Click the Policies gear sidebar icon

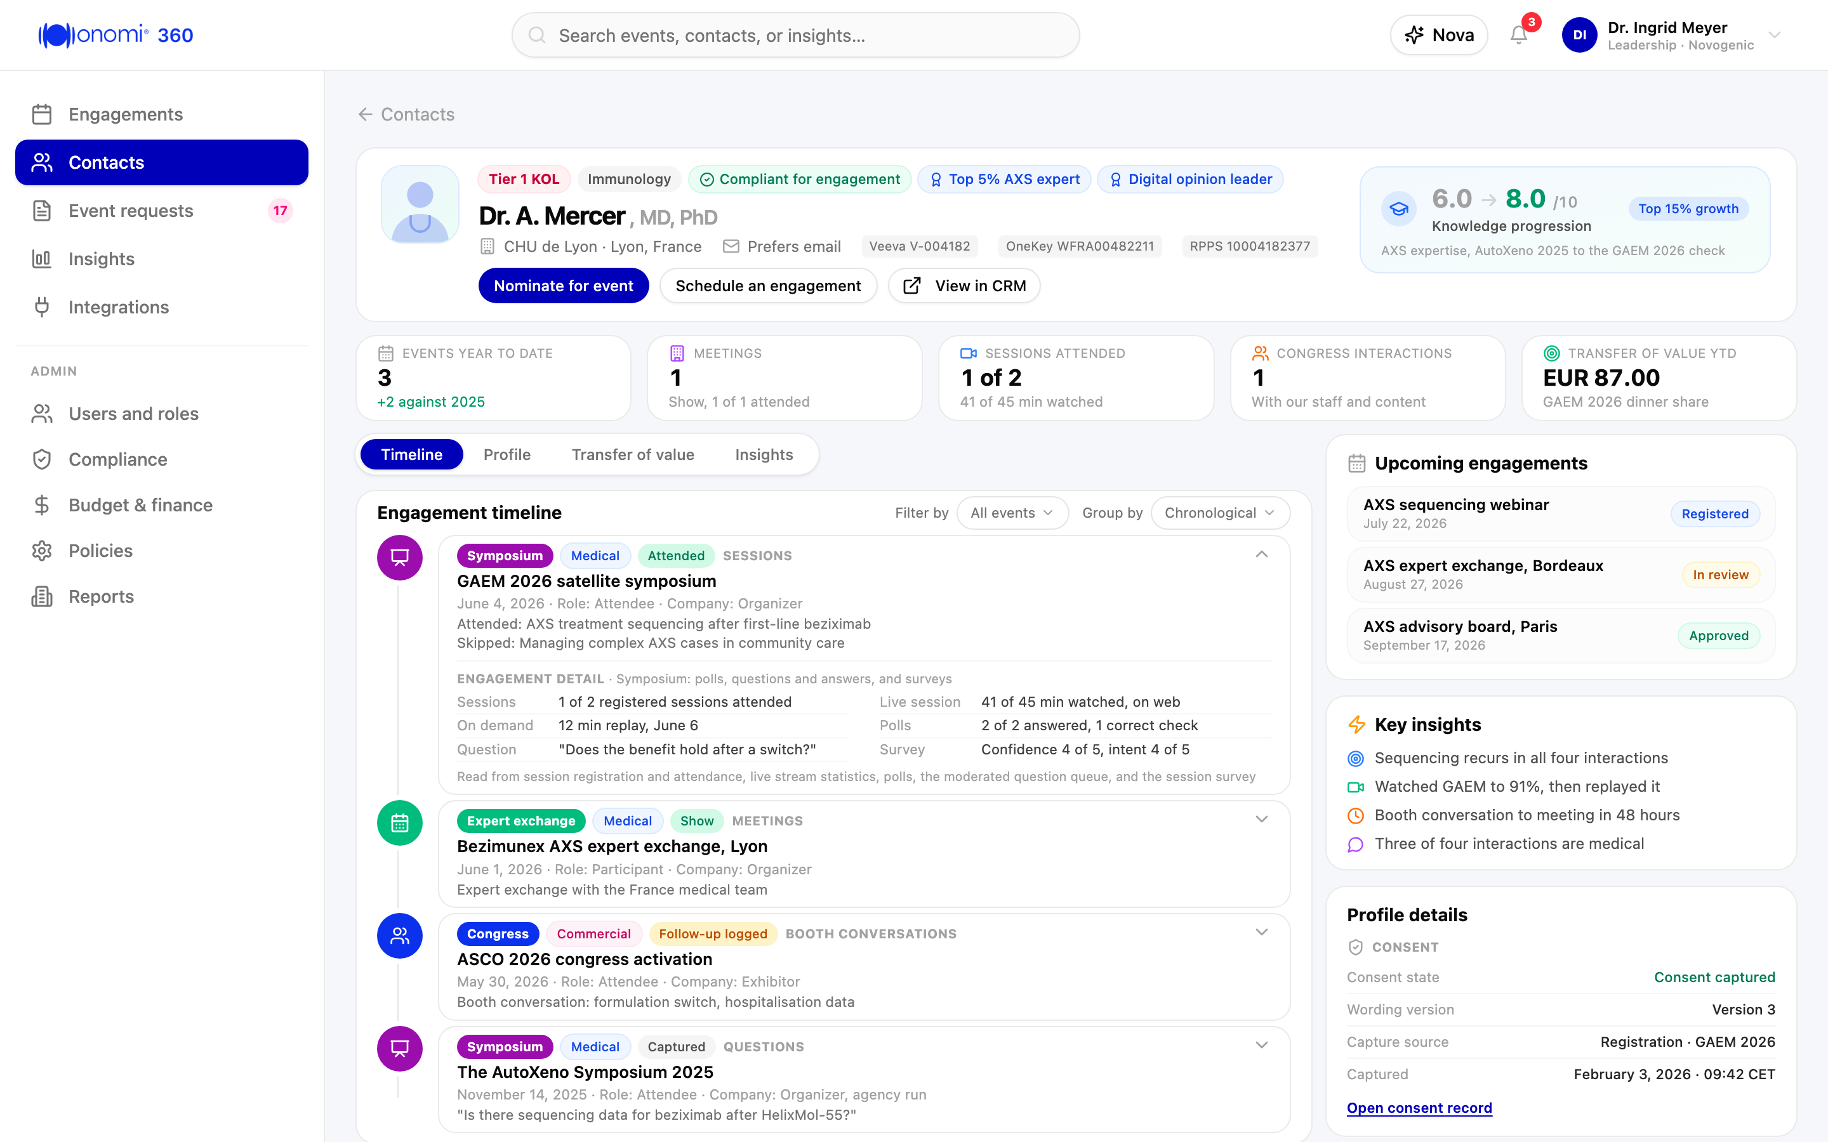[43, 551]
